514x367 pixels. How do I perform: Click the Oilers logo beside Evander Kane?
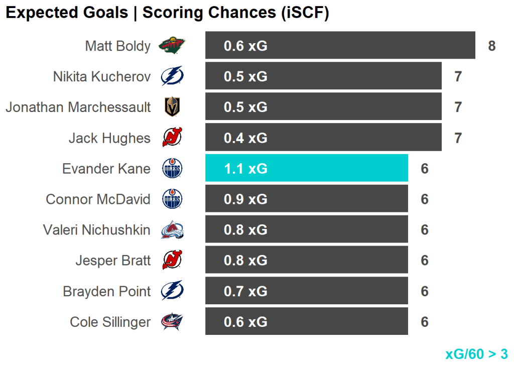172,169
